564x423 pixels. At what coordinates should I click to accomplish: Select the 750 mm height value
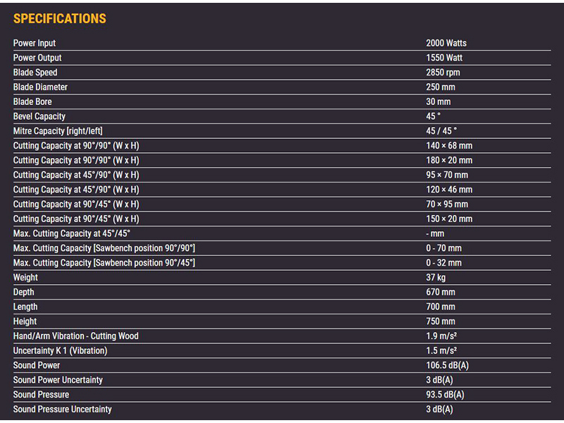441,321
